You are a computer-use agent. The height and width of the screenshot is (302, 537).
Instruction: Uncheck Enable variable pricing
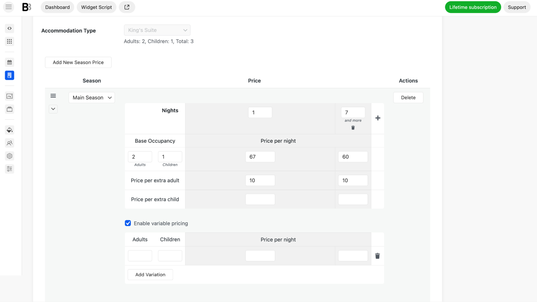click(x=128, y=223)
